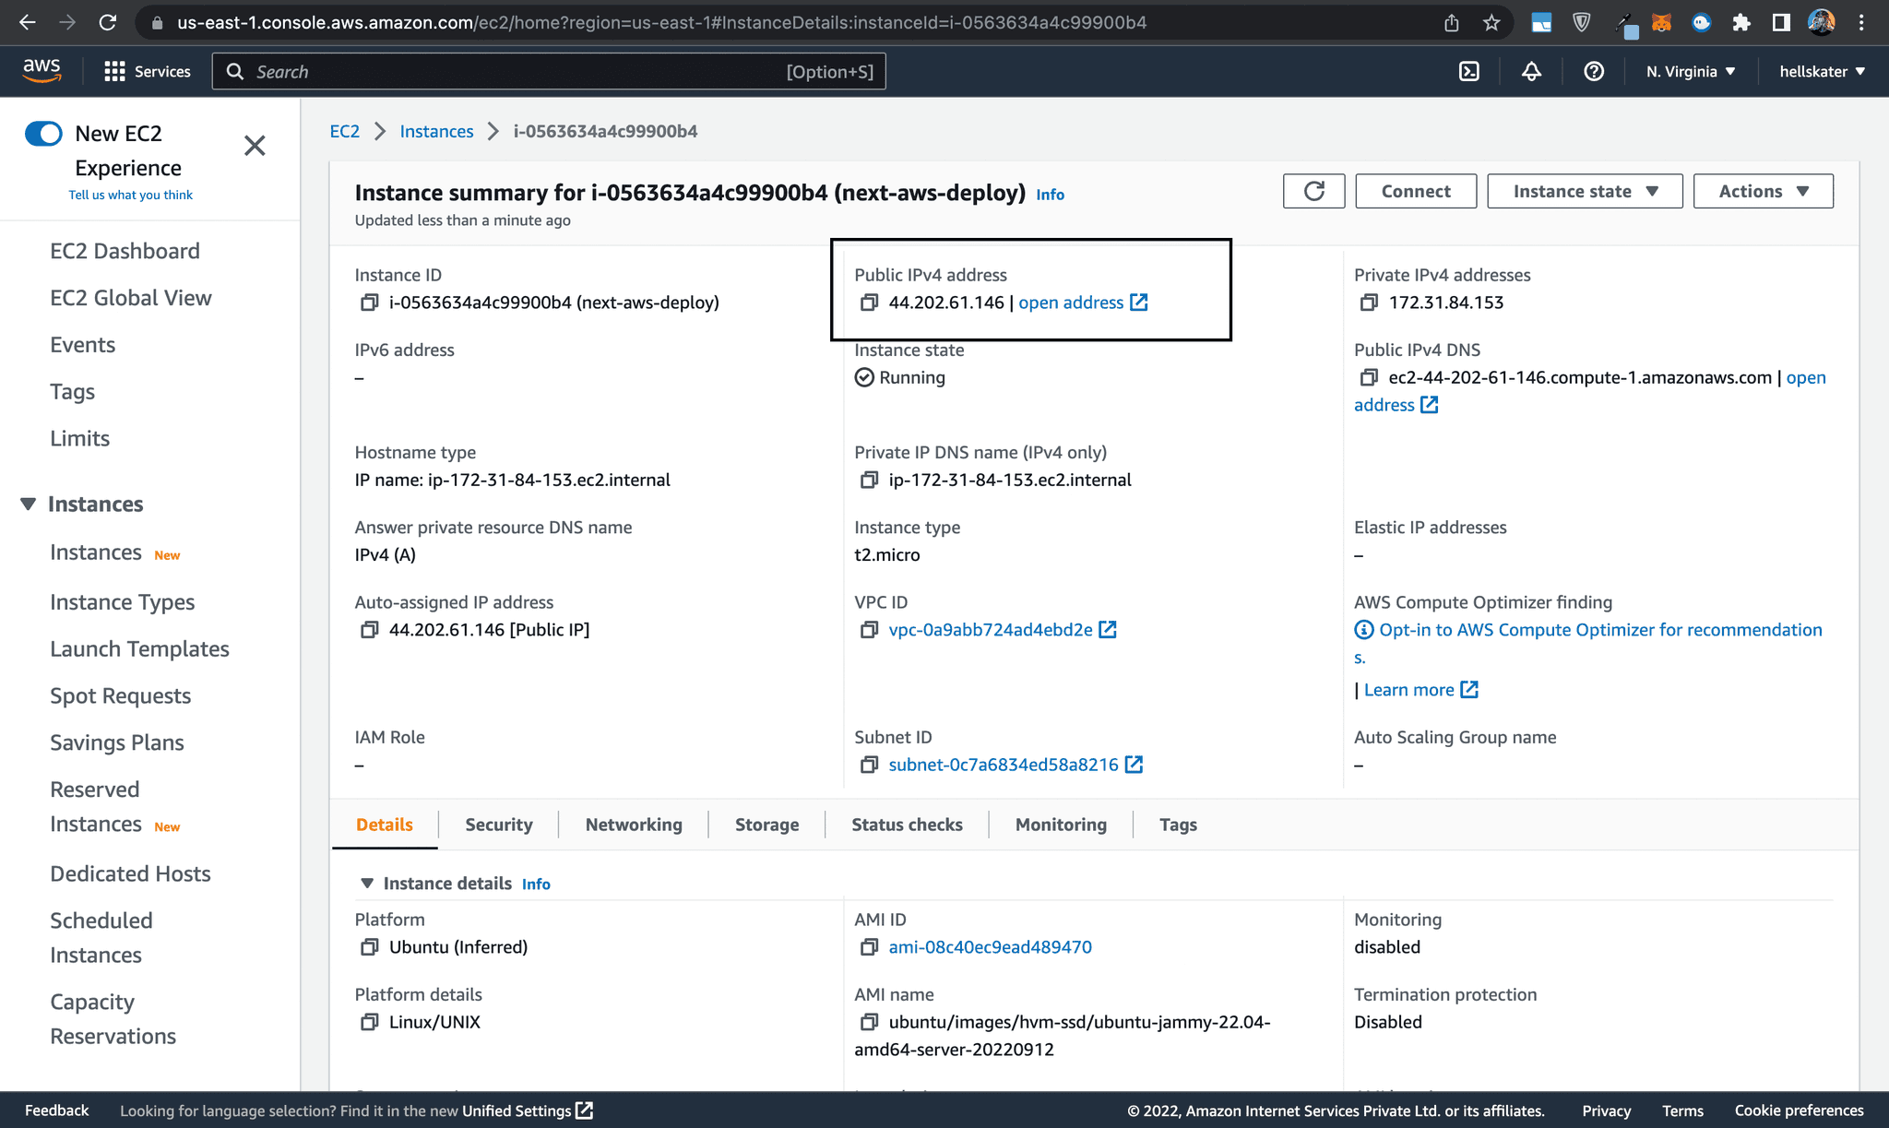The image size is (1889, 1128).
Task: Copy the Public IPv4 address using copy icon
Action: coord(868,302)
